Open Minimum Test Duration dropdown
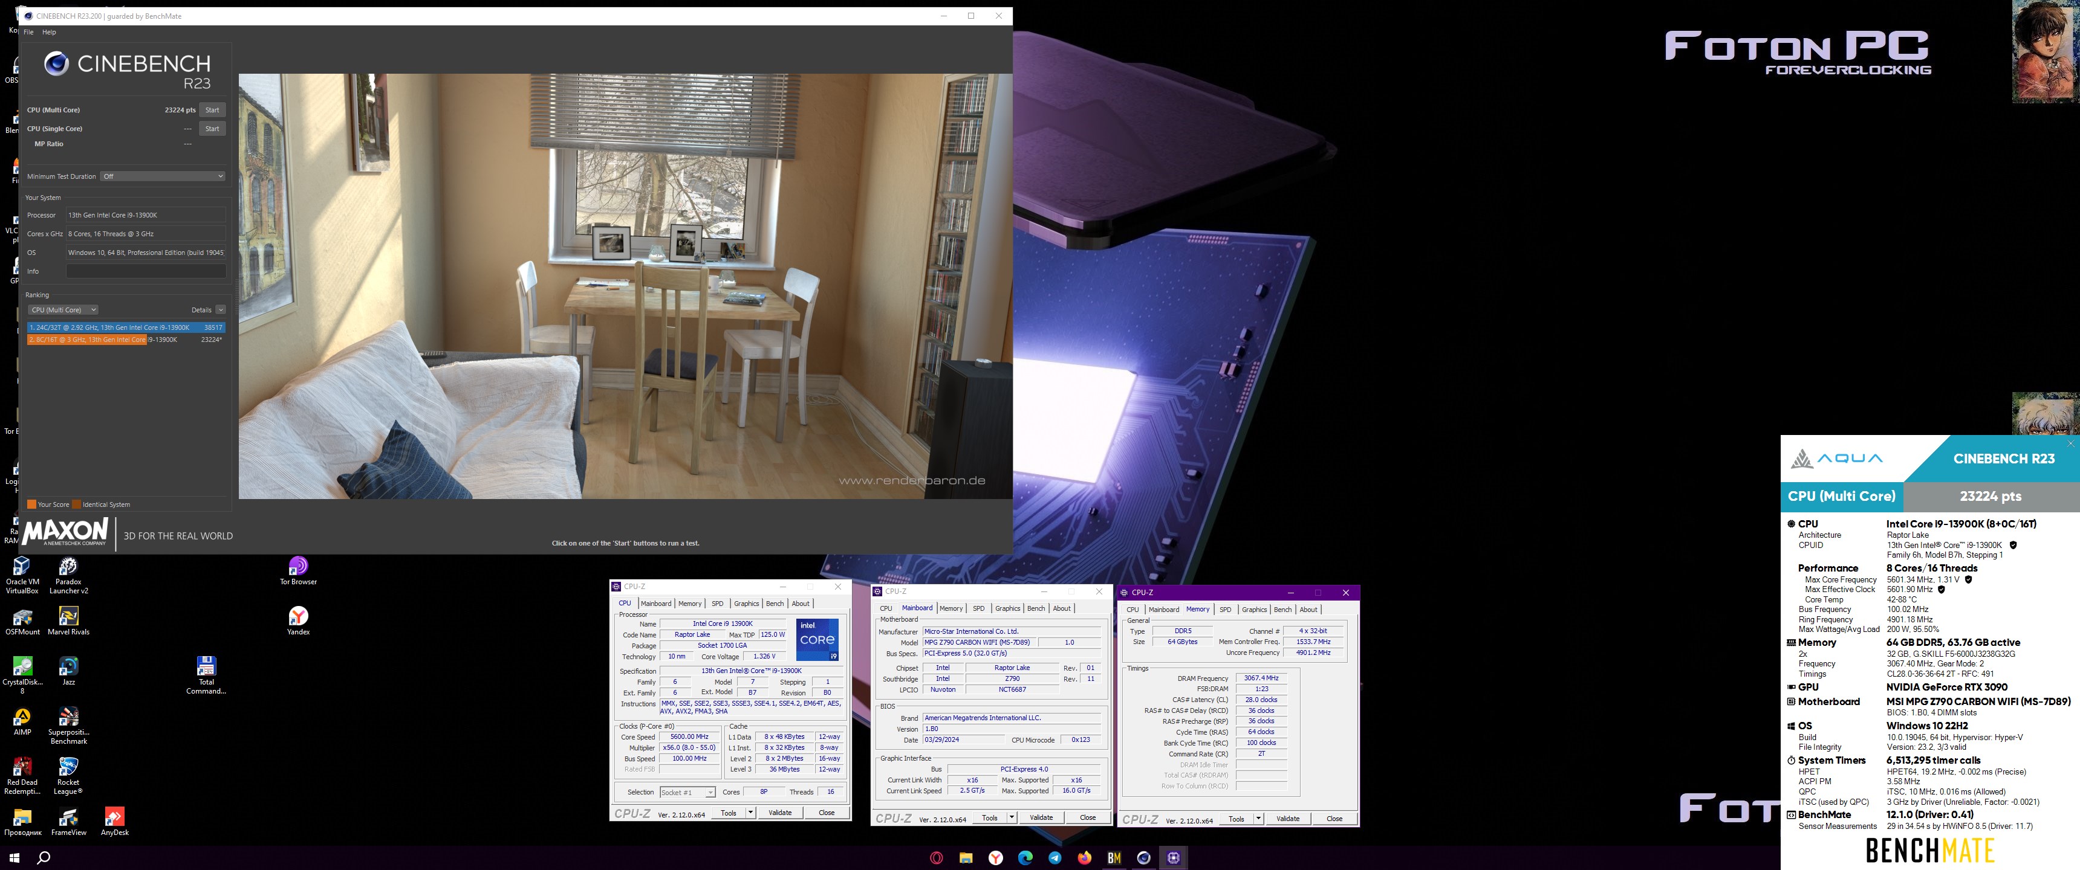This screenshot has height=870, width=2080. pos(162,176)
